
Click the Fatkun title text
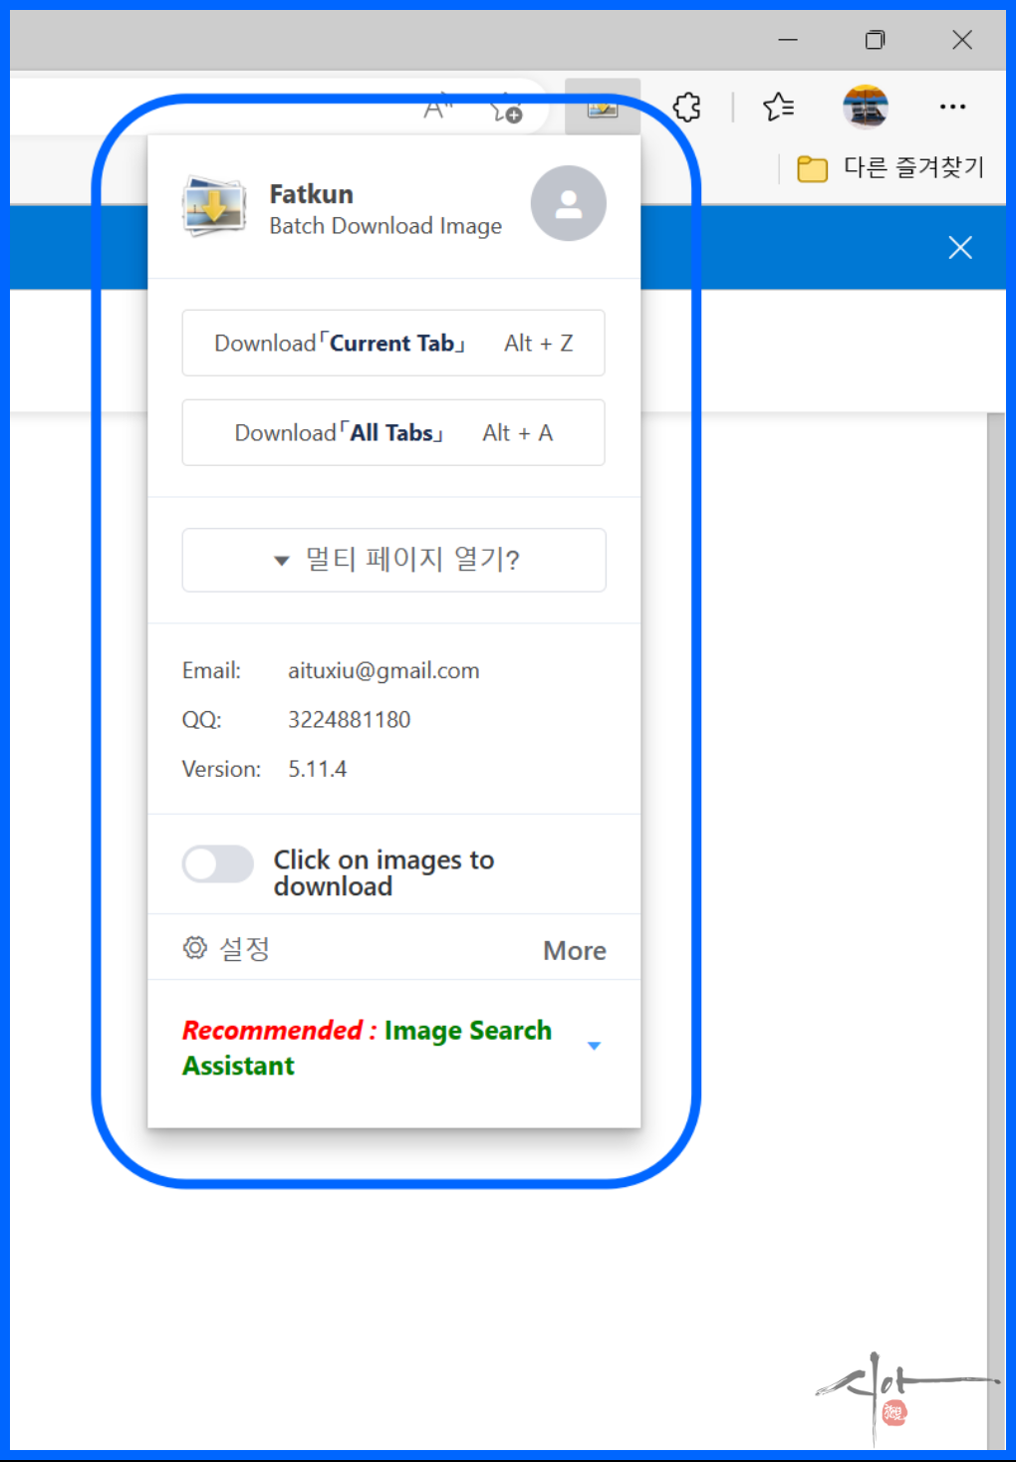pyautogui.click(x=311, y=193)
